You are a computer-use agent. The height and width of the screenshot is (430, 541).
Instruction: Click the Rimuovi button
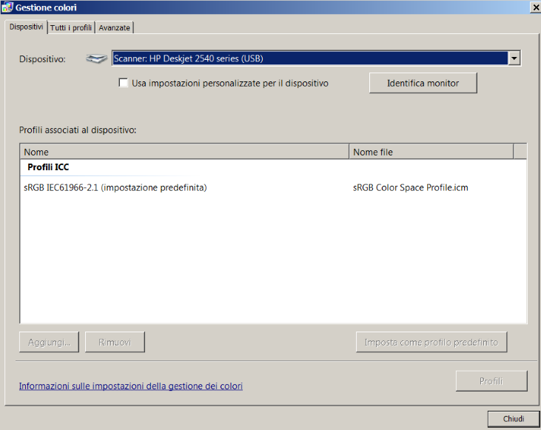click(115, 342)
